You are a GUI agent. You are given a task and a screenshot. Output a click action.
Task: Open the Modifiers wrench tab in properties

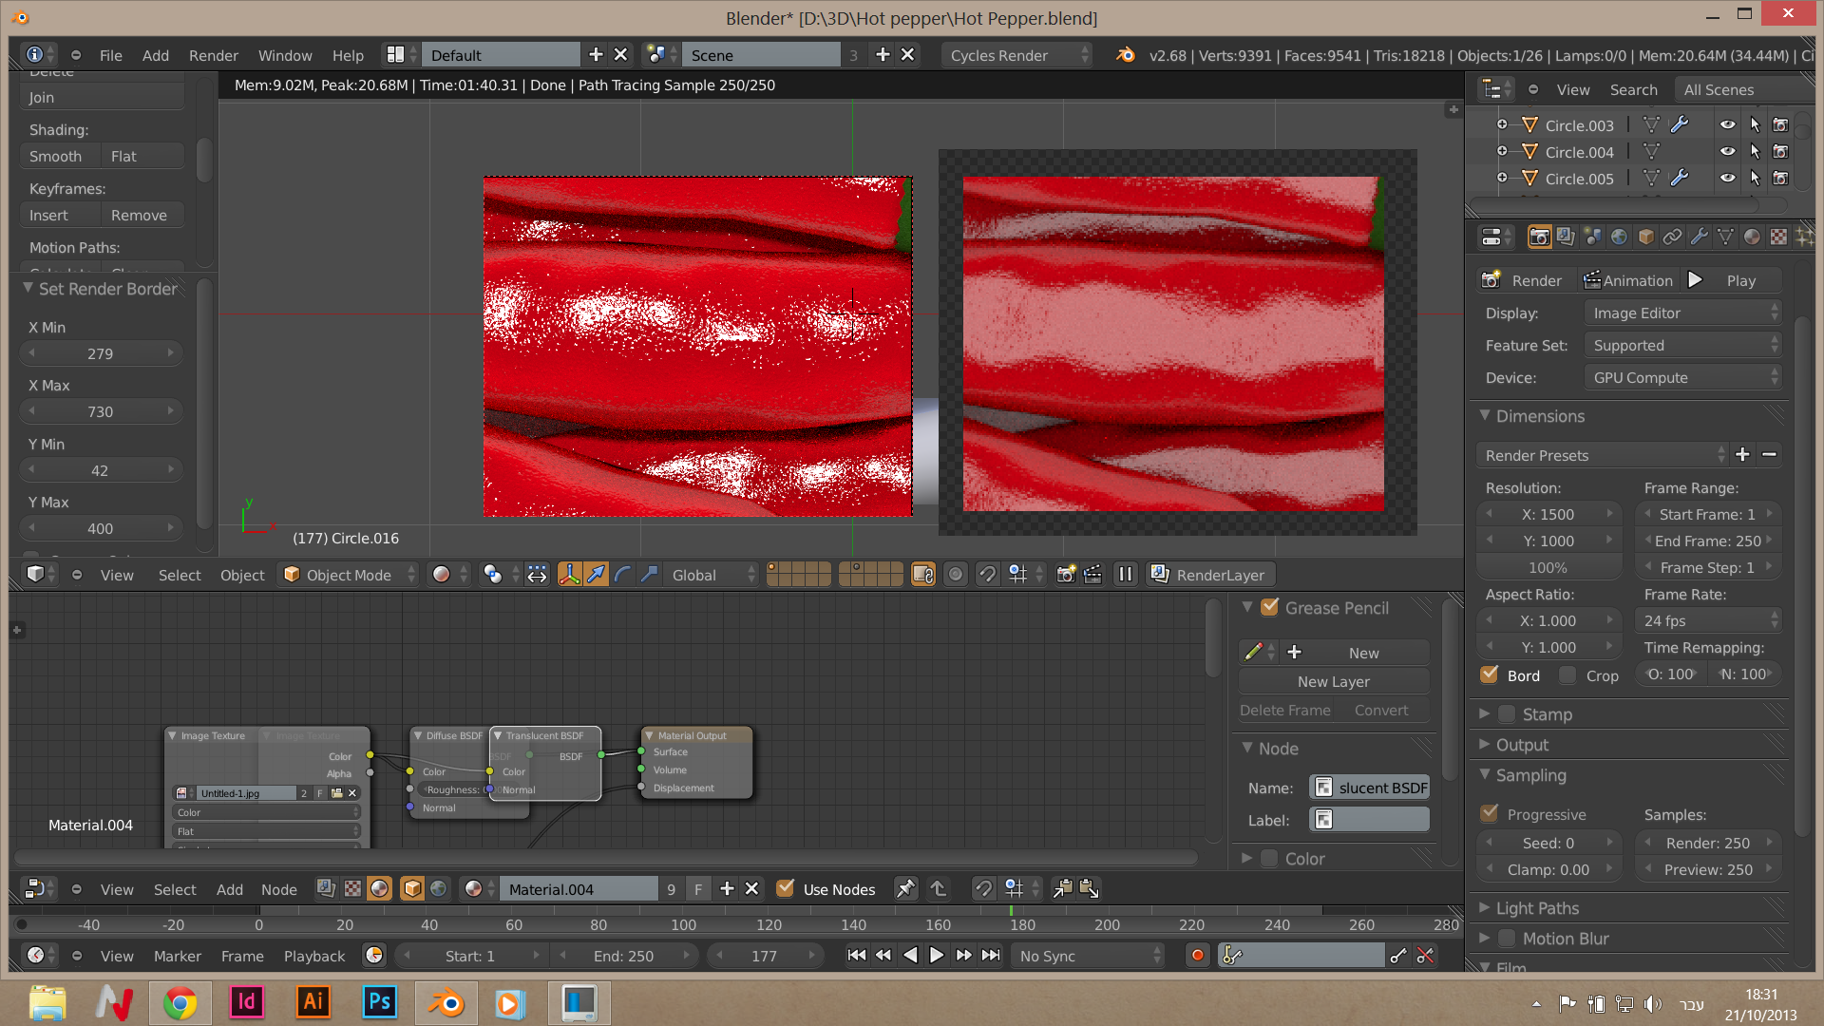point(1699,237)
